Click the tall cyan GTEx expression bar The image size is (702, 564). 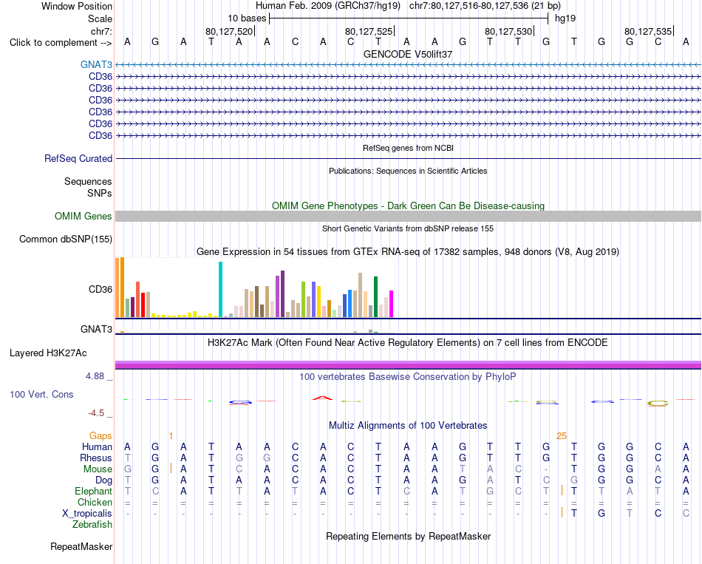pyautogui.click(x=220, y=289)
